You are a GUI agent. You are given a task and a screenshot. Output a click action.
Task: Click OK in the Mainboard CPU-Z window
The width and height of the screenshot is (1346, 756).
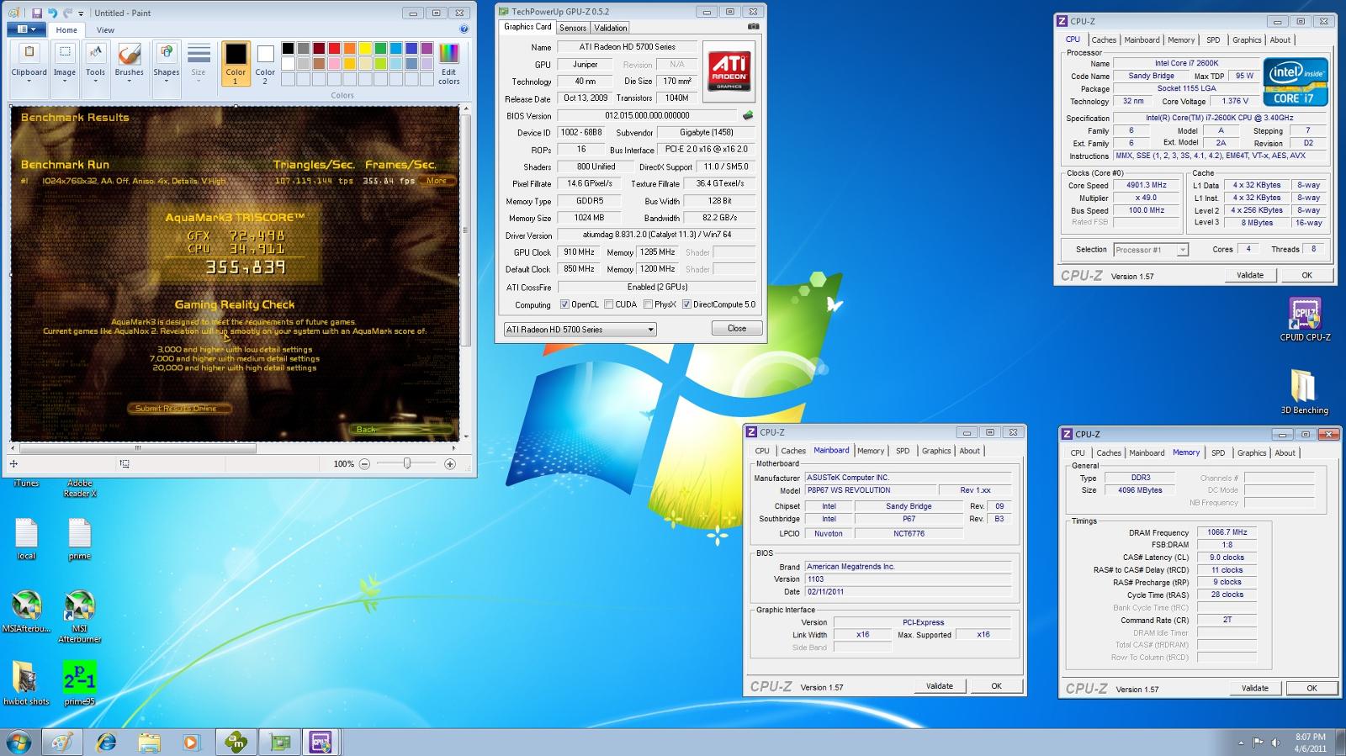pyautogui.click(x=996, y=686)
